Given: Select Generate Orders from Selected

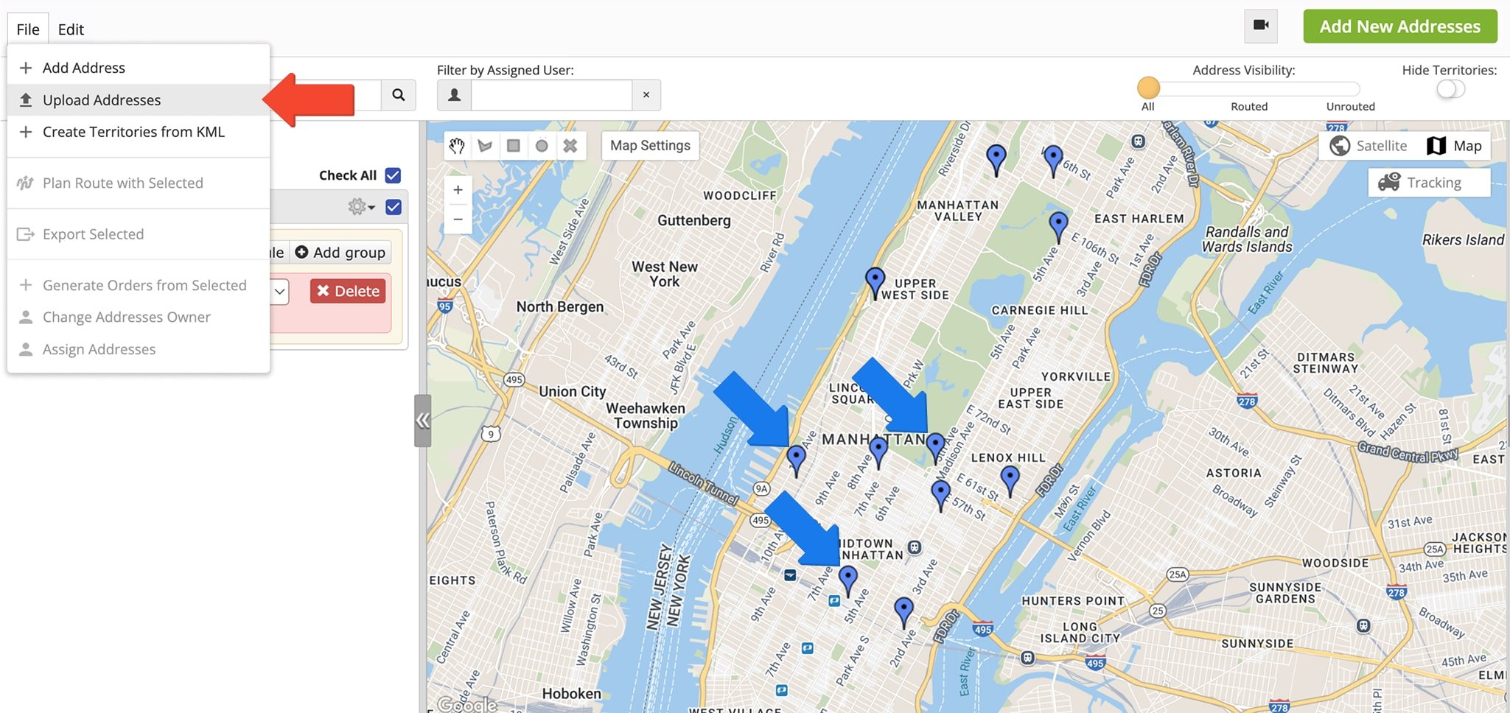Looking at the screenshot, I should (x=139, y=285).
